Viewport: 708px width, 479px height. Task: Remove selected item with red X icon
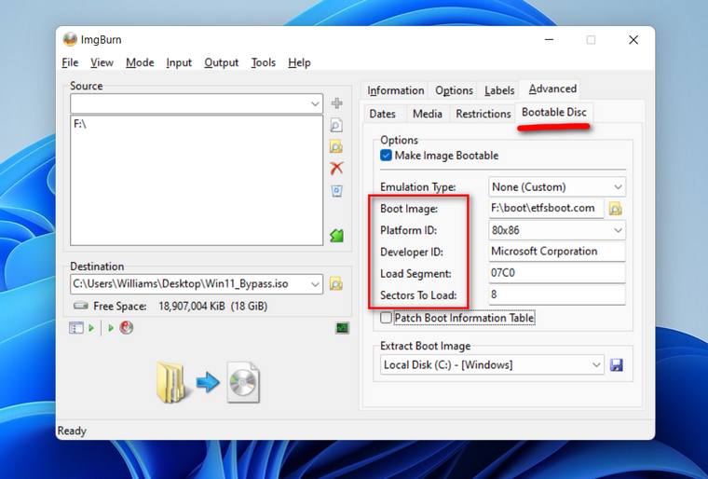click(x=336, y=169)
